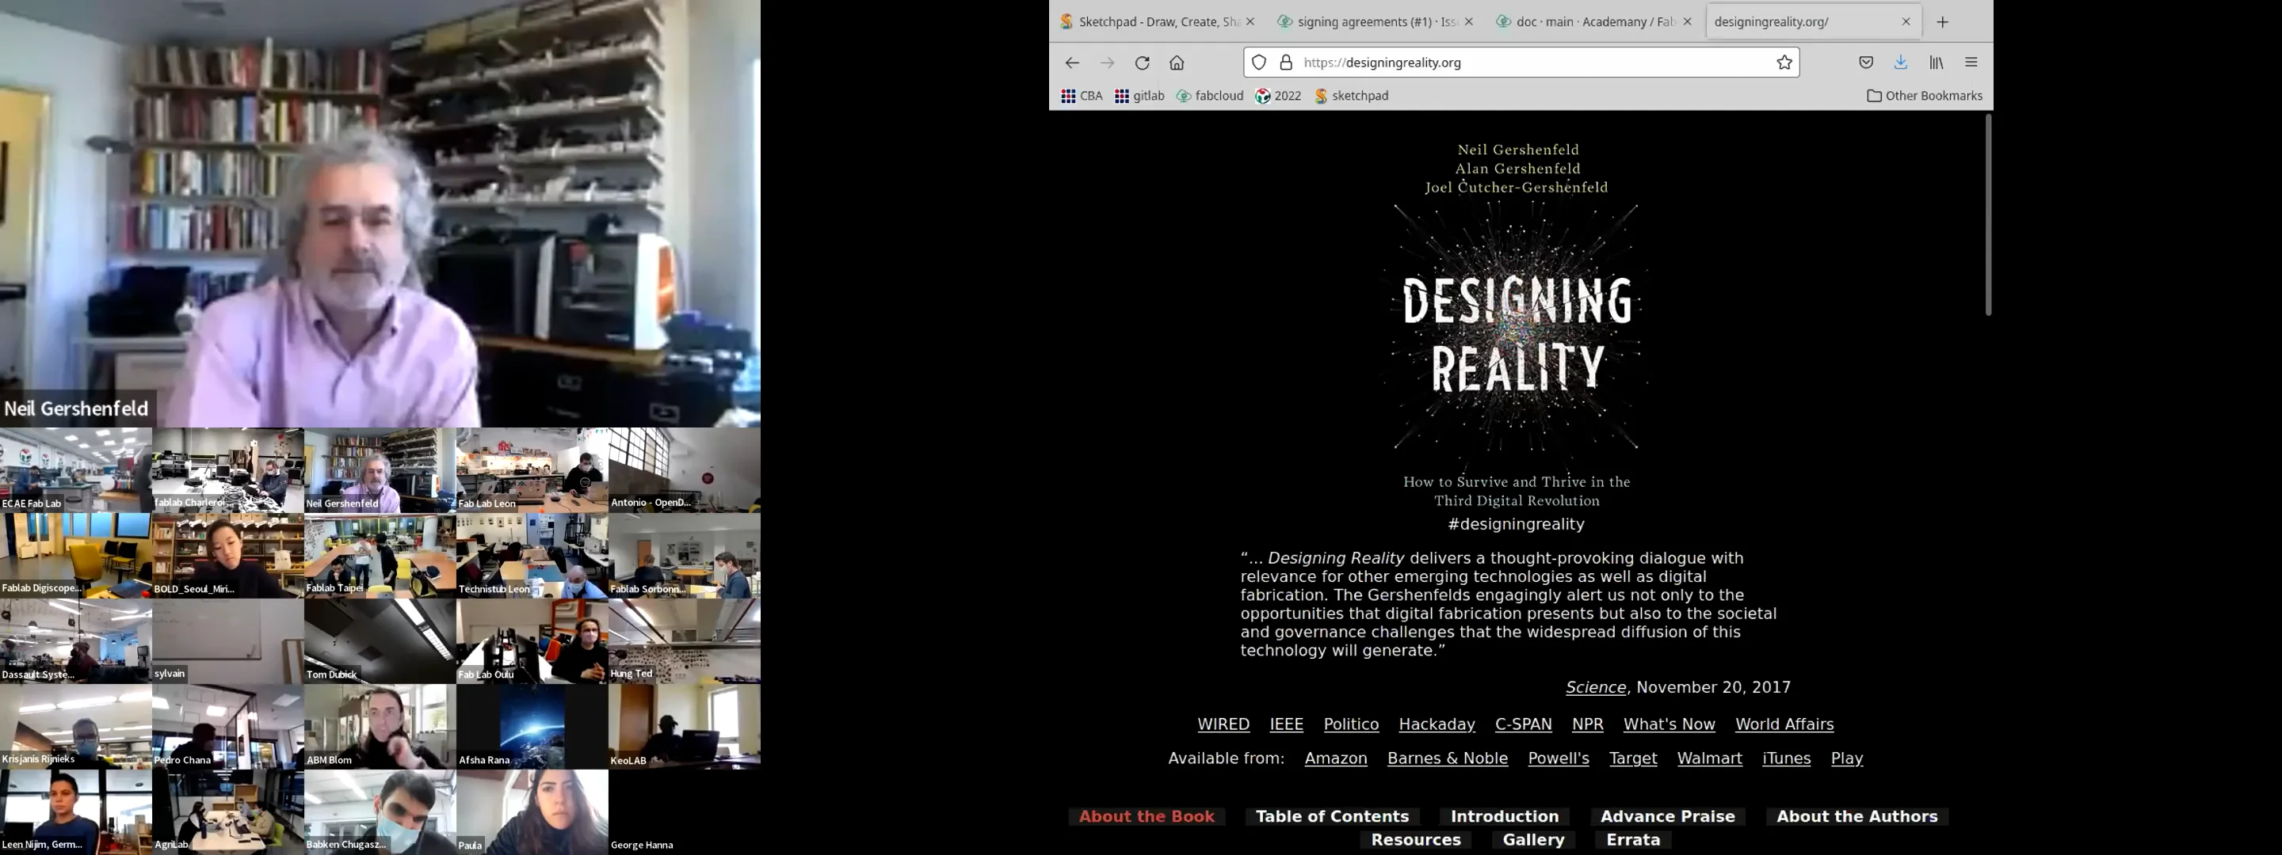Viewport: 2282px width, 855px height.
Task: Open a new browser tab
Action: point(1943,22)
